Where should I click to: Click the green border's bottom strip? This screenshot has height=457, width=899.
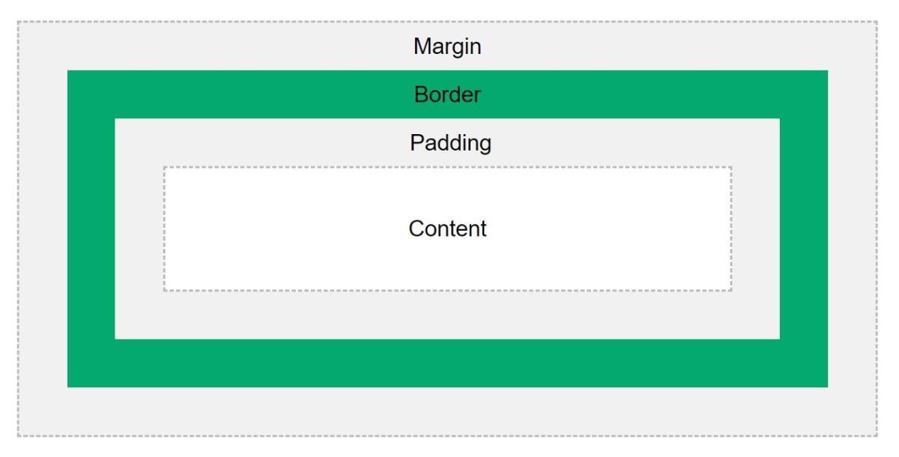447,363
